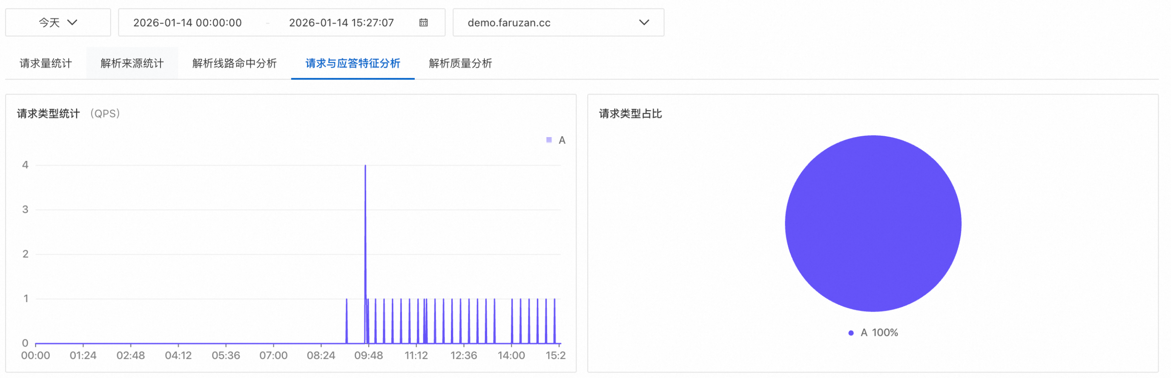Click the (QPS) unit label
Viewport: 1171px width, 378px height.
coord(105,114)
